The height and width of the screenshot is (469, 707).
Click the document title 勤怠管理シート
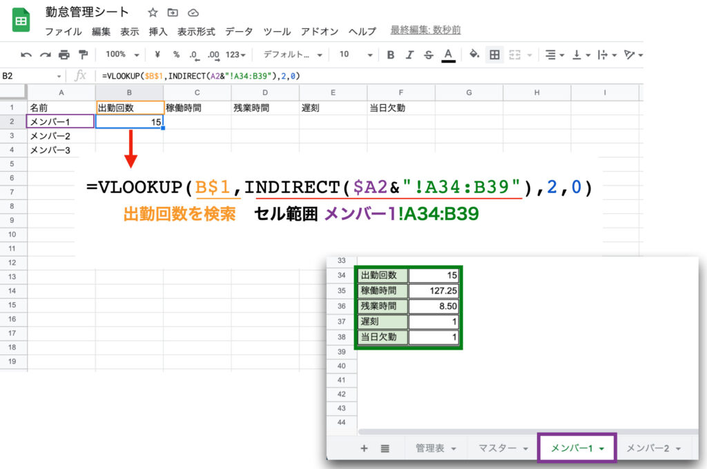click(x=87, y=12)
